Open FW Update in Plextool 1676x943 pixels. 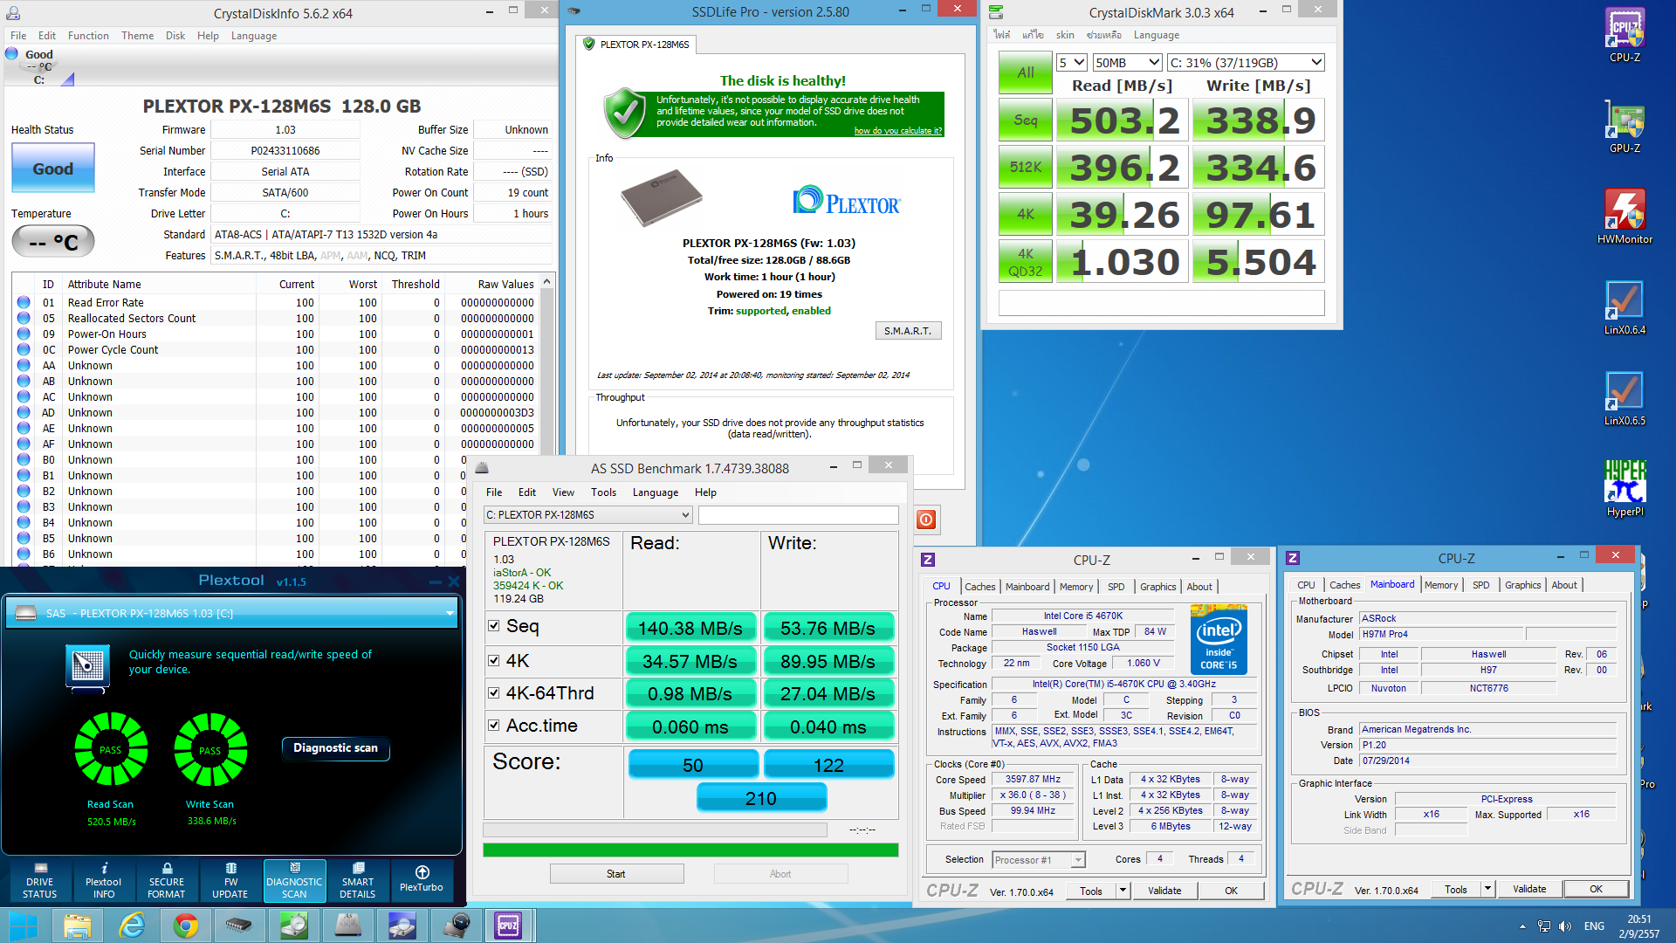(x=230, y=879)
